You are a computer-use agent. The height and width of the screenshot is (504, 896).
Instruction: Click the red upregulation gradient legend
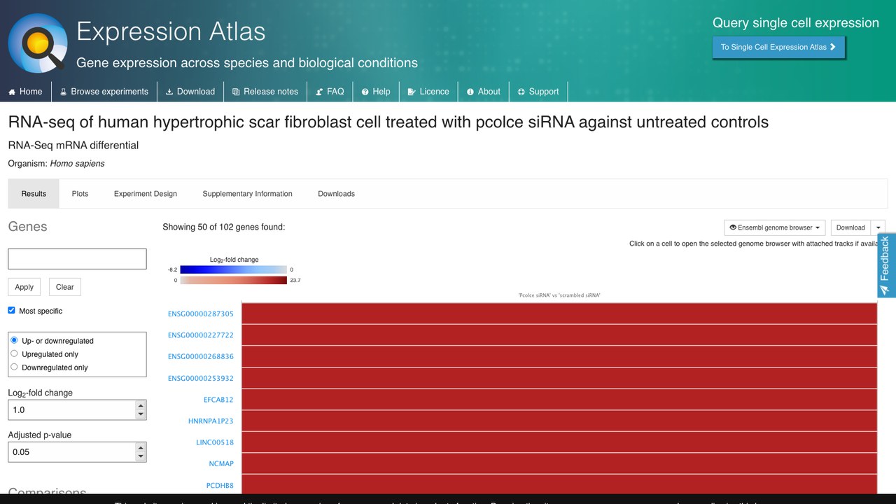click(233, 280)
